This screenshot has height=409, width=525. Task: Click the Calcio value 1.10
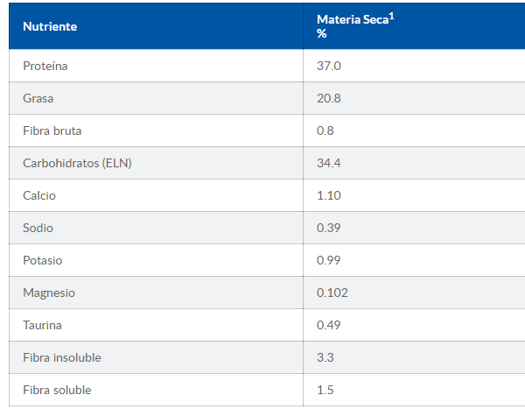pos(329,195)
